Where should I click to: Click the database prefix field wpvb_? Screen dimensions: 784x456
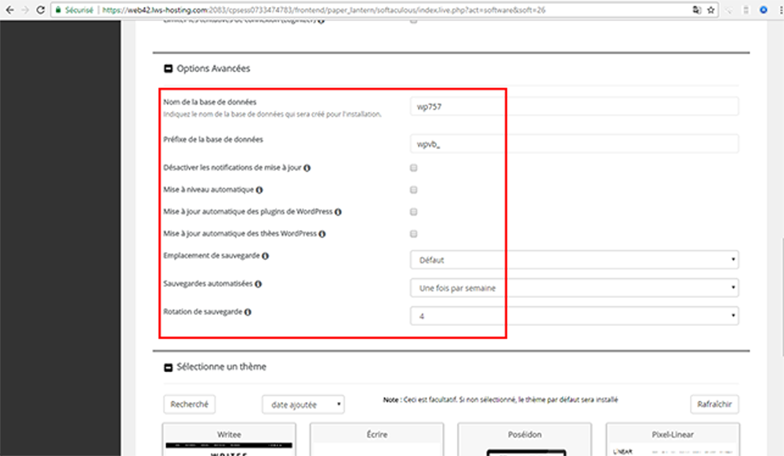coord(574,144)
